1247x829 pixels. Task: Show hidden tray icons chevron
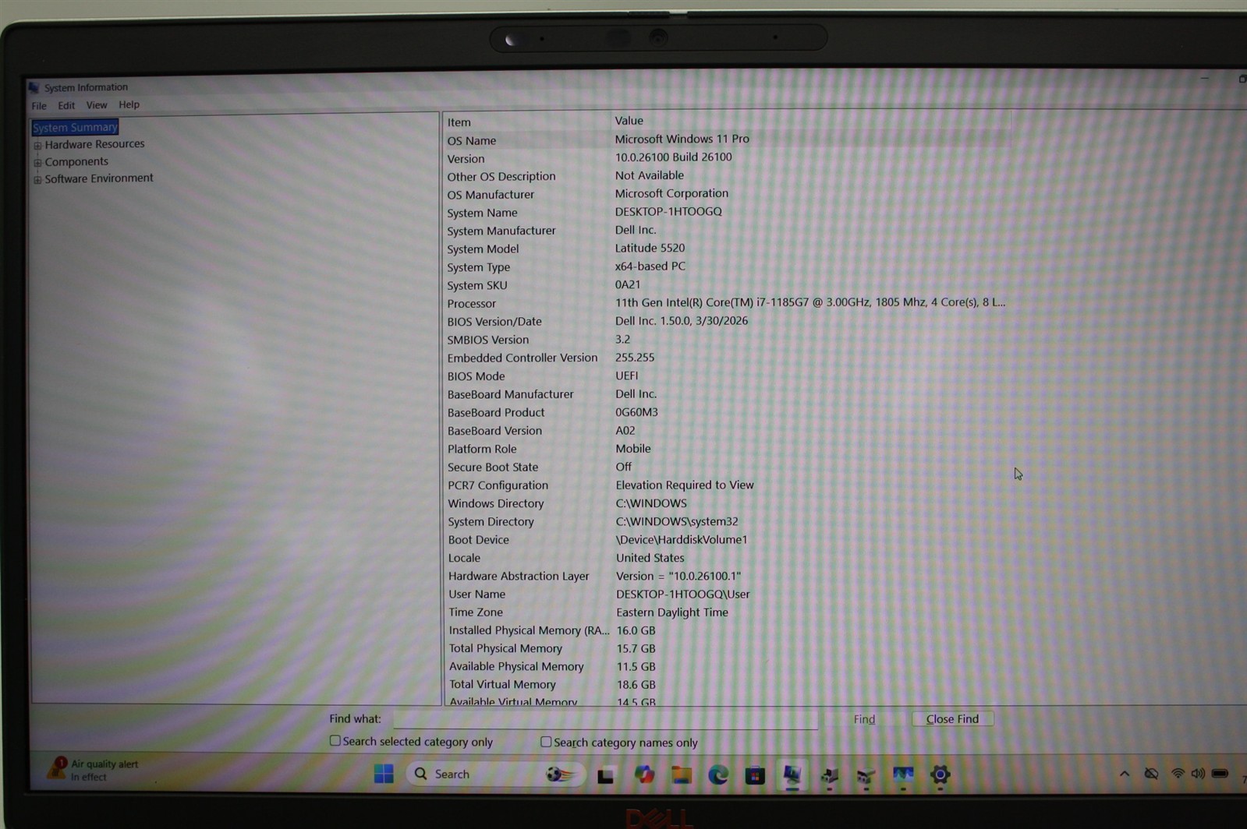tap(1124, 774)
